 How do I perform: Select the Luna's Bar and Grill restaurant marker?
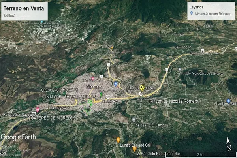(x=118, y=140)
